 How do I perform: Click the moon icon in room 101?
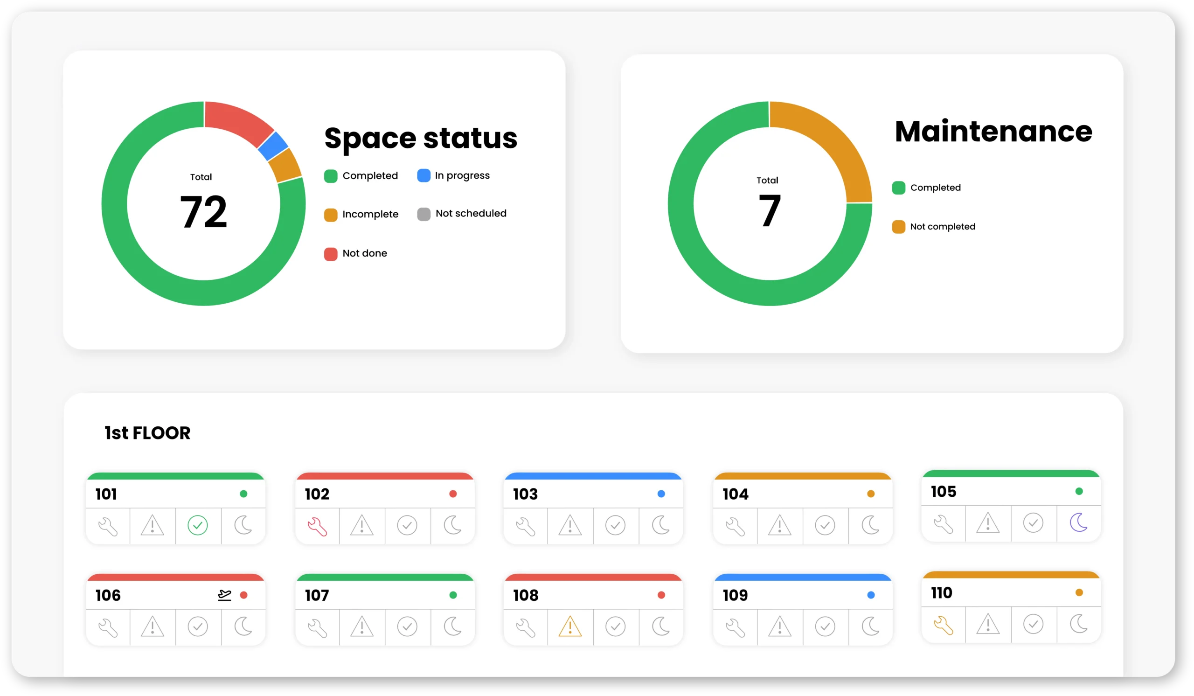click(x=243, y=525)
